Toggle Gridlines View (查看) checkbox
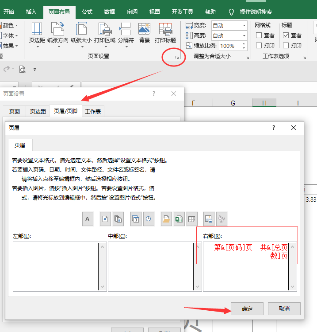317x332 pixels. pos(259,35)
